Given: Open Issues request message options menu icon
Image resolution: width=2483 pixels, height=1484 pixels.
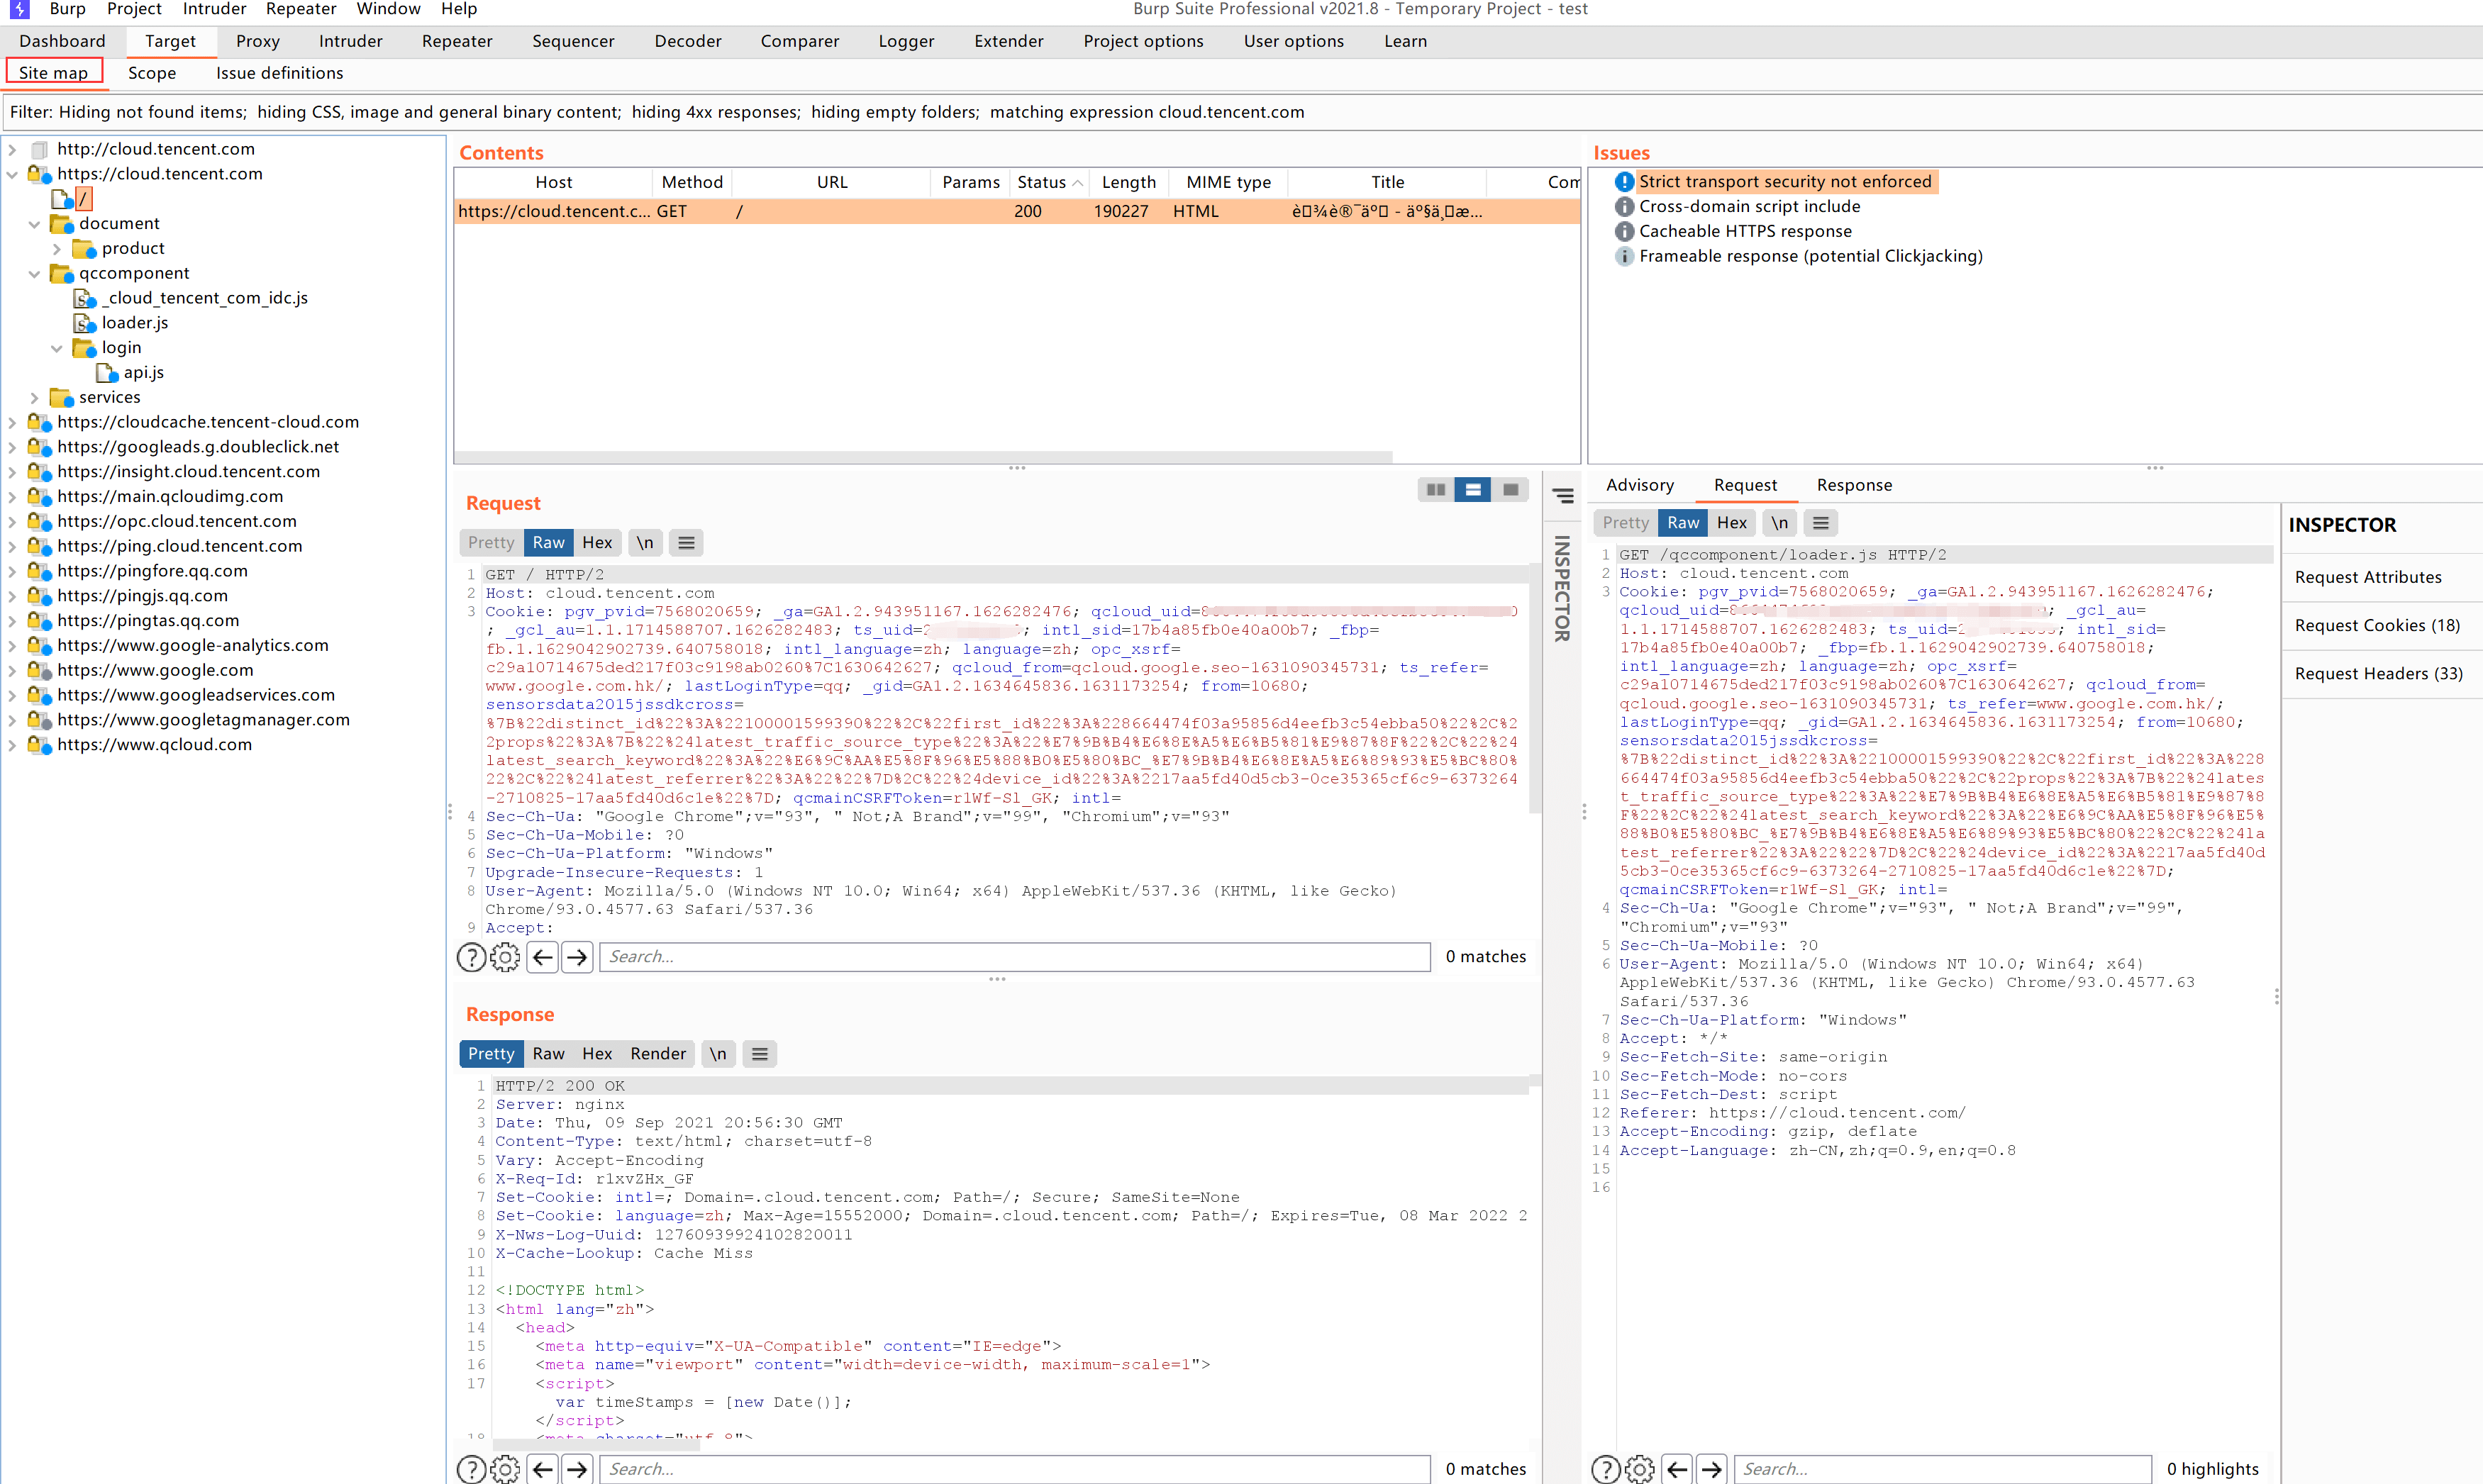Looking at the screenshot, I should 1821,523.
